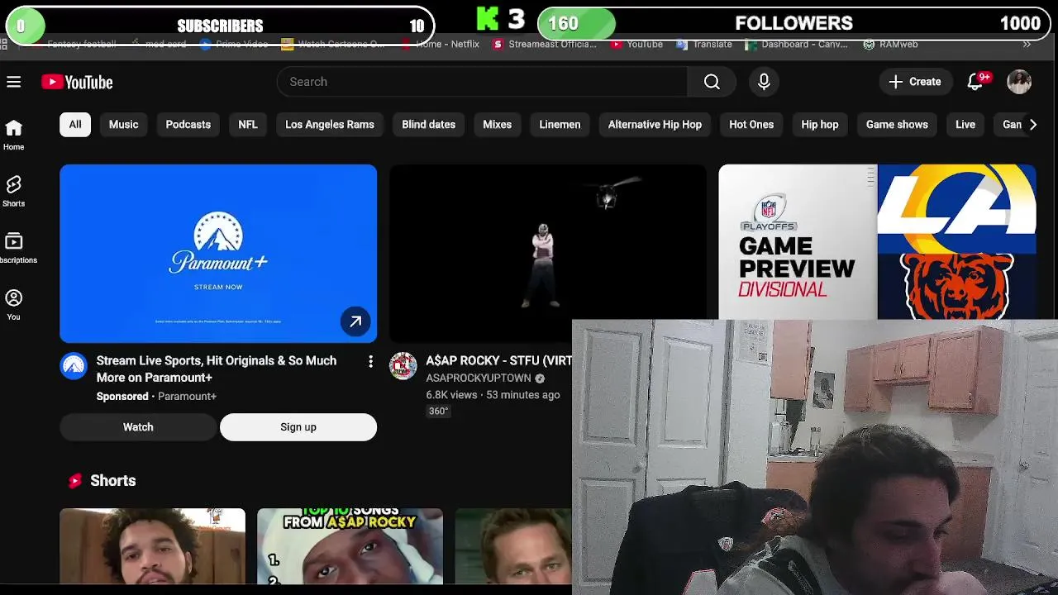
Task: Click the Watch button on ad
Action: [138, 427]
